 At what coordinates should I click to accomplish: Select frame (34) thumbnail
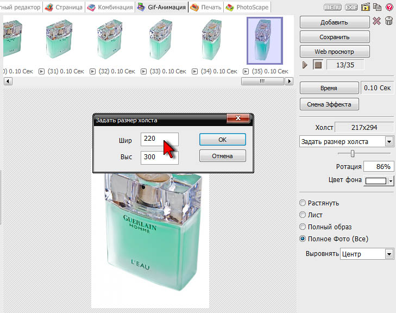click(212, 40)
